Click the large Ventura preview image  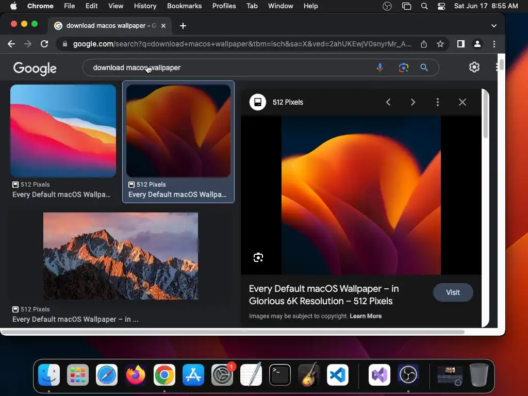coord(361,195)
